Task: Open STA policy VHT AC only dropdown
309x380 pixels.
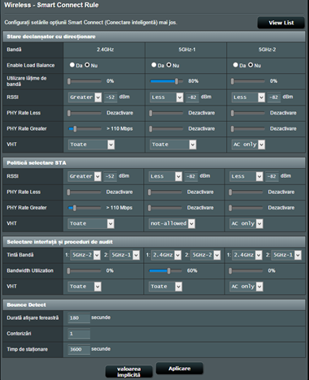Action: pyautogui.click(x=246, y=223)
